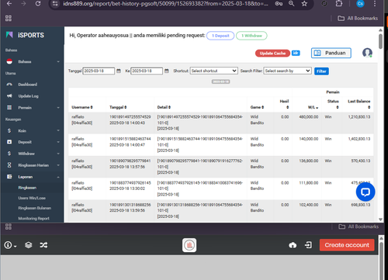
Task: Open the browser three-dot menu
Action: pos(375,4)
